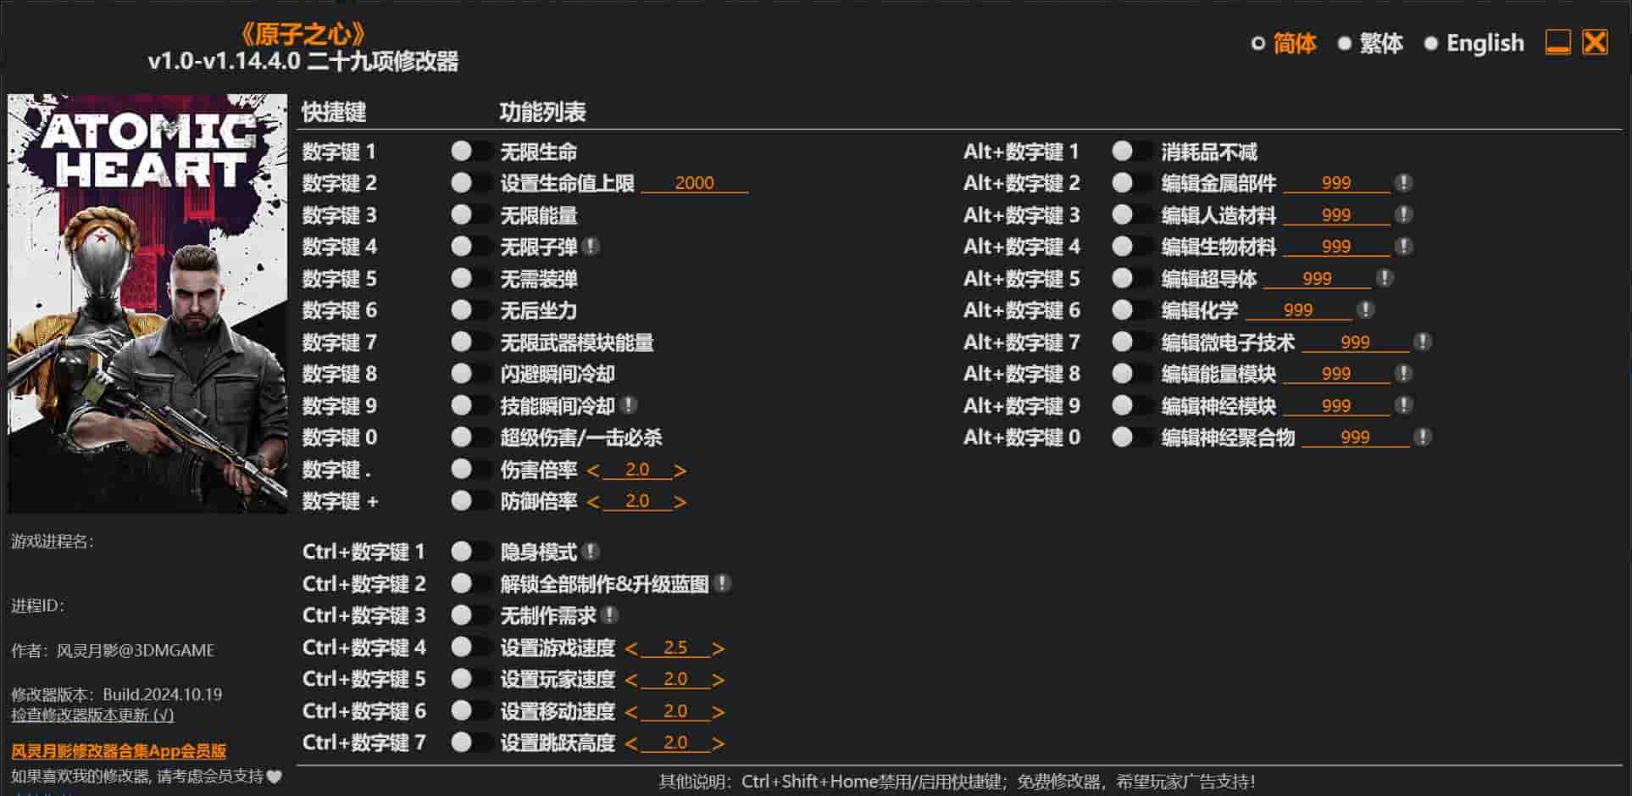Click info icon beside 解锁全部制作&升级蓝图
1632x796 pixels.
click(722, 583)
